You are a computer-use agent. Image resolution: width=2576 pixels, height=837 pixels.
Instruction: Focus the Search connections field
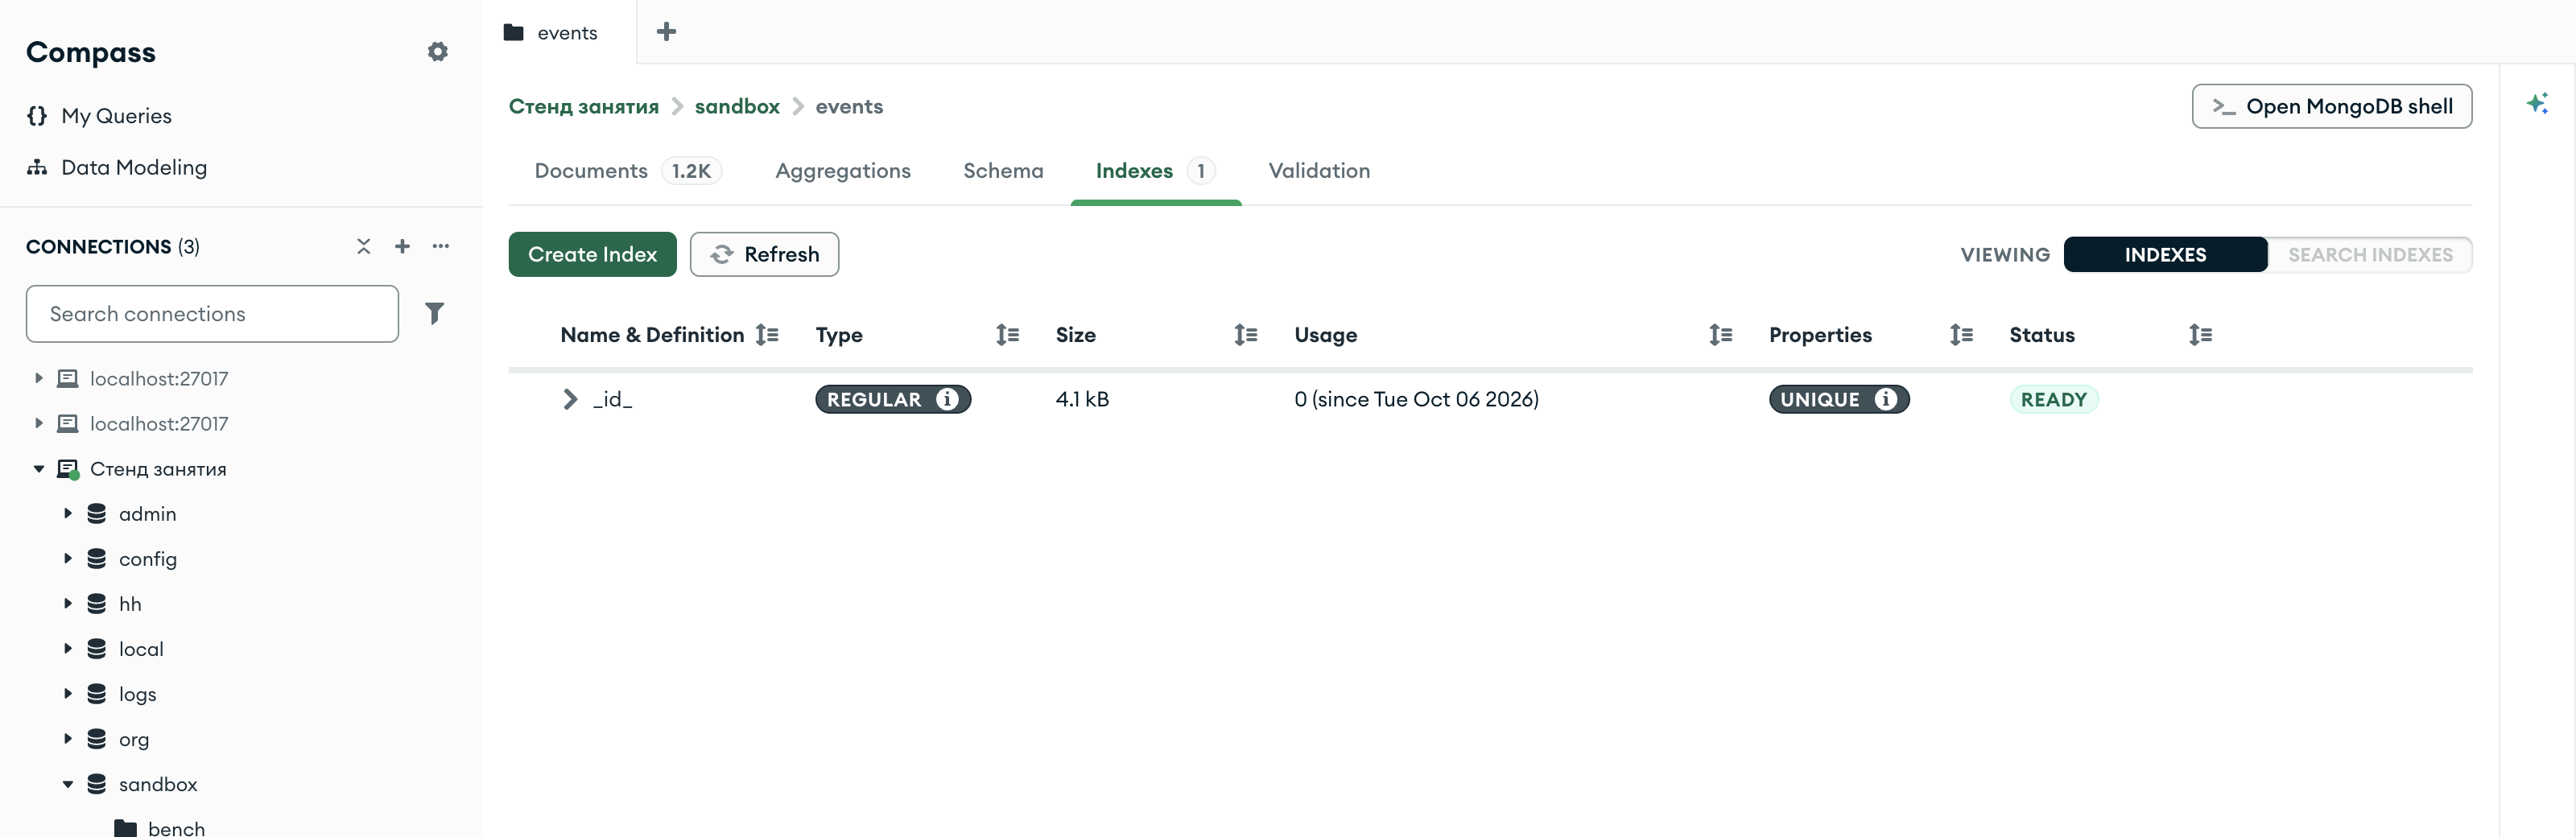point(212,314)
